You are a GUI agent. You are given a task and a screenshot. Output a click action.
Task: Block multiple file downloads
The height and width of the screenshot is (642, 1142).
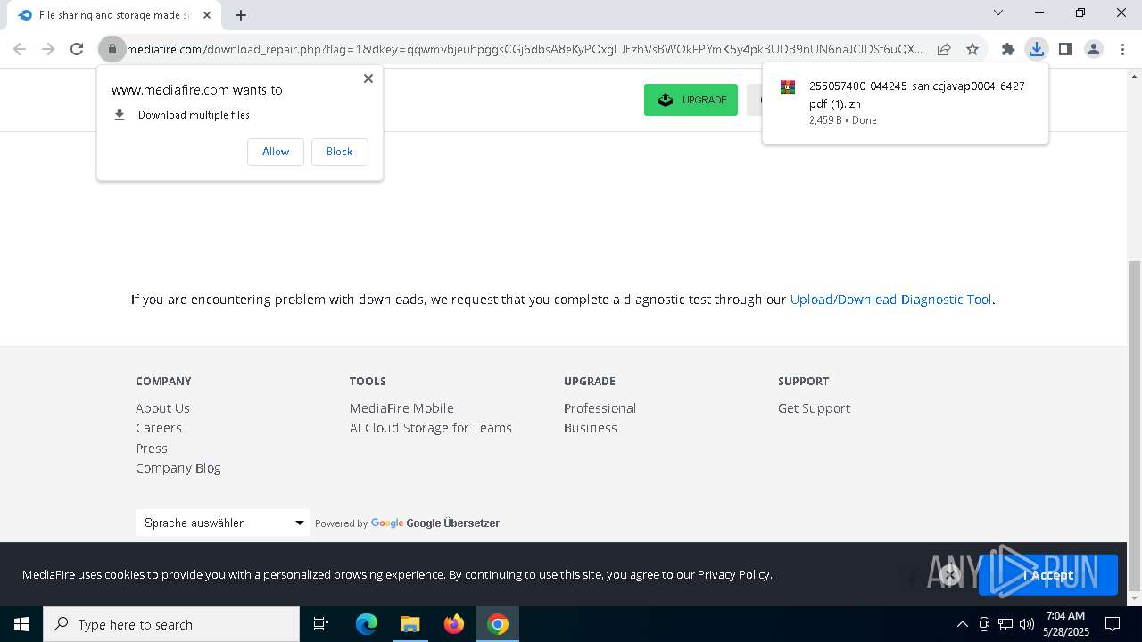[x=339, y=152]
